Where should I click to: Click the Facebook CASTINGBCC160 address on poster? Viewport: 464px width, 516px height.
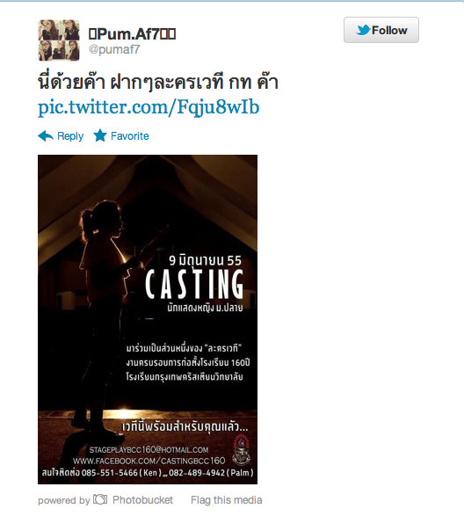pos(149,461)
